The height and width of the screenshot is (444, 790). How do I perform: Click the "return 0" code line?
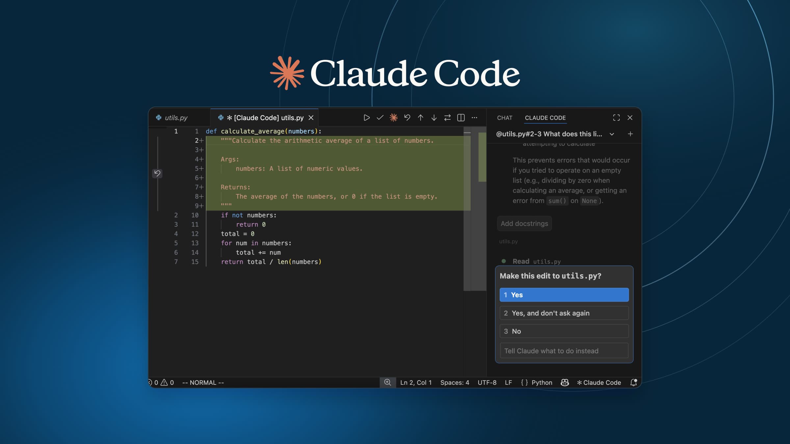(x=250, y=224)
